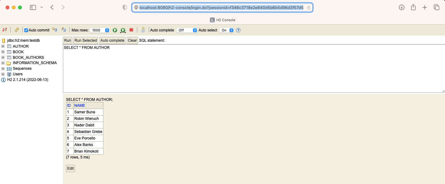
Task: Click the Safari address bar
Action: [222, 8]
